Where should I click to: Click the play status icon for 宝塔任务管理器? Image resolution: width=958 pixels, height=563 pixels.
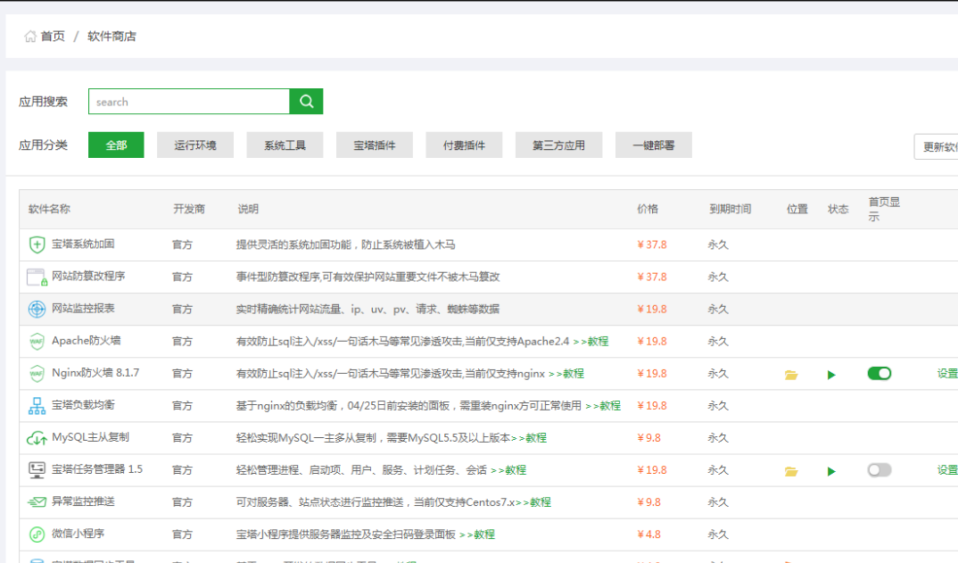pyautogui.click(x=831, y=471)
